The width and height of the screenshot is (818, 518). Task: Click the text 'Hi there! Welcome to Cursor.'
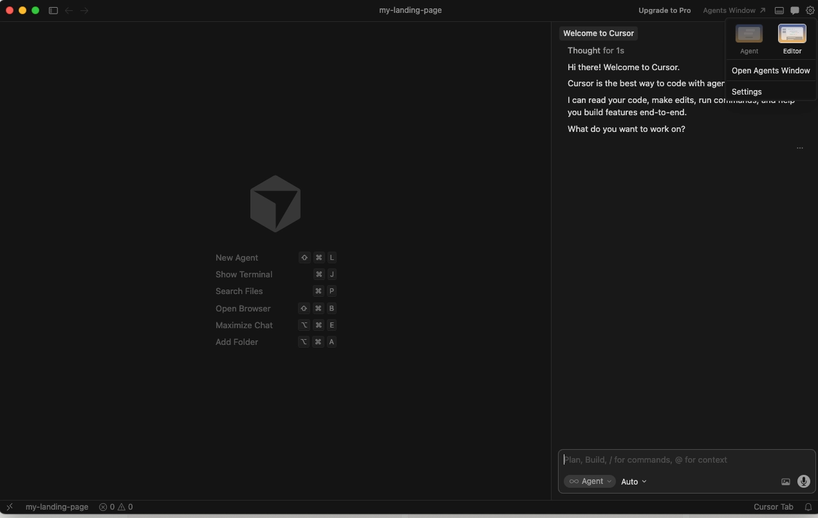pyautogui.click(x=624, y=67)
